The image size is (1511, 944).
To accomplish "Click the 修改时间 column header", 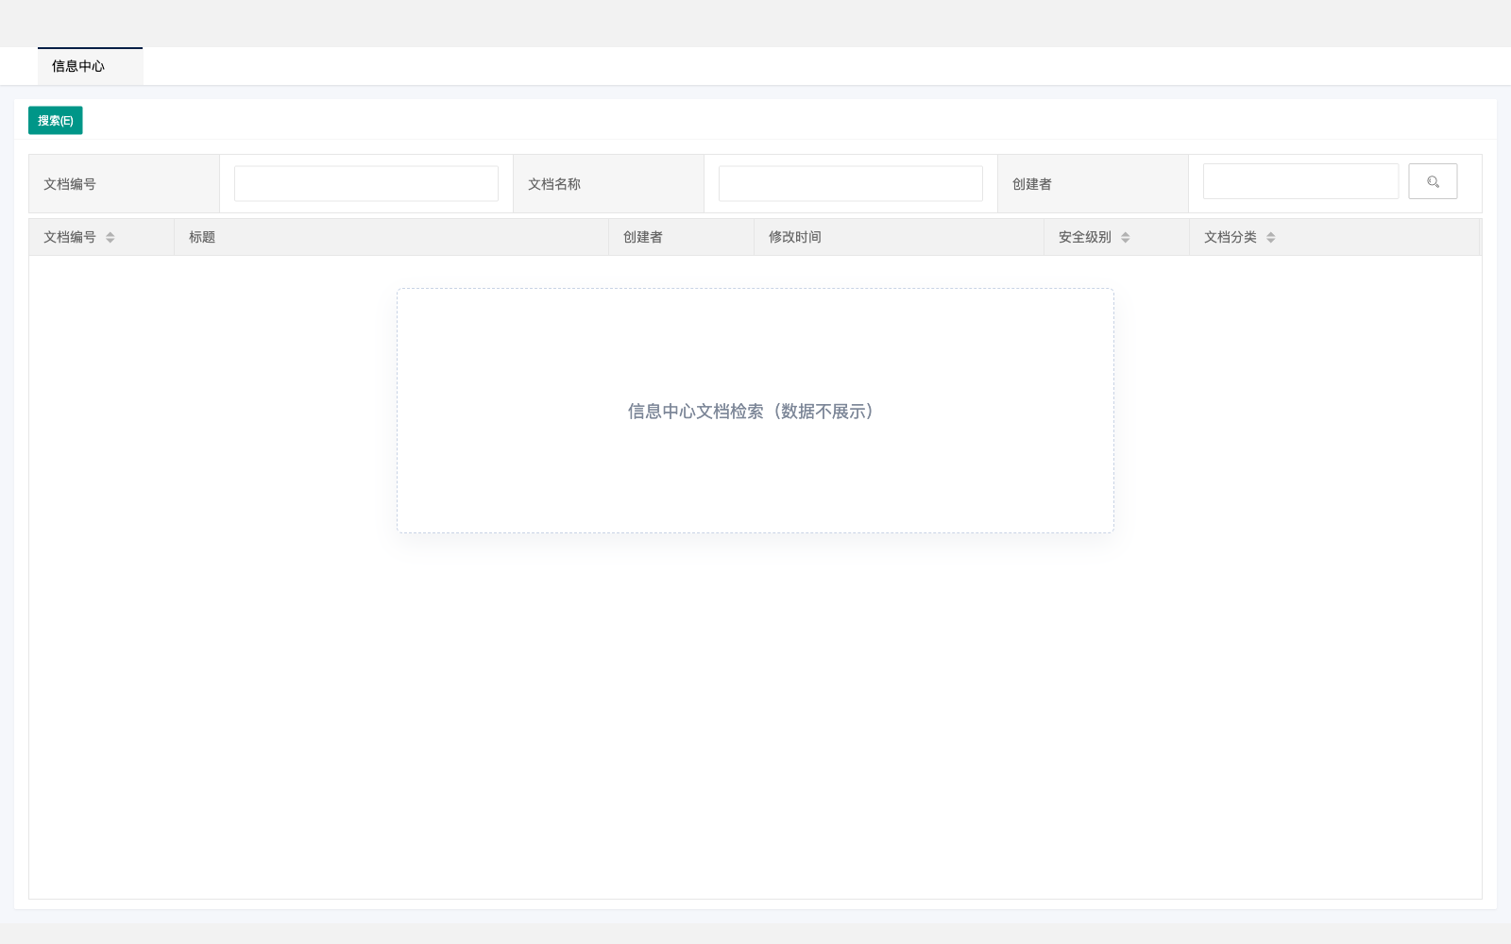I will tap(794, 238).
